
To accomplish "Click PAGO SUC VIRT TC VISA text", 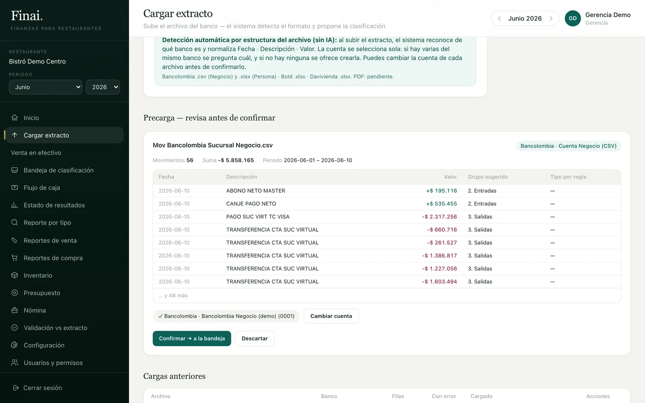I will tap(258, 217).
